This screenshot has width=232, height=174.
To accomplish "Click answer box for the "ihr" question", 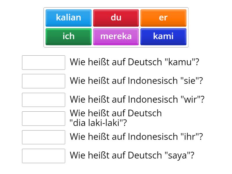I will point(43,137).
